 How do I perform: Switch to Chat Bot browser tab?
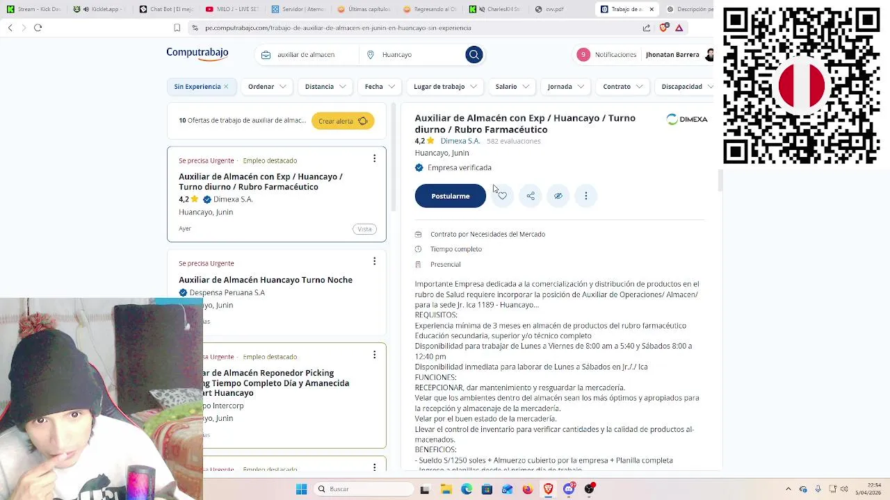pyautogui.click(x=165, y=9)
